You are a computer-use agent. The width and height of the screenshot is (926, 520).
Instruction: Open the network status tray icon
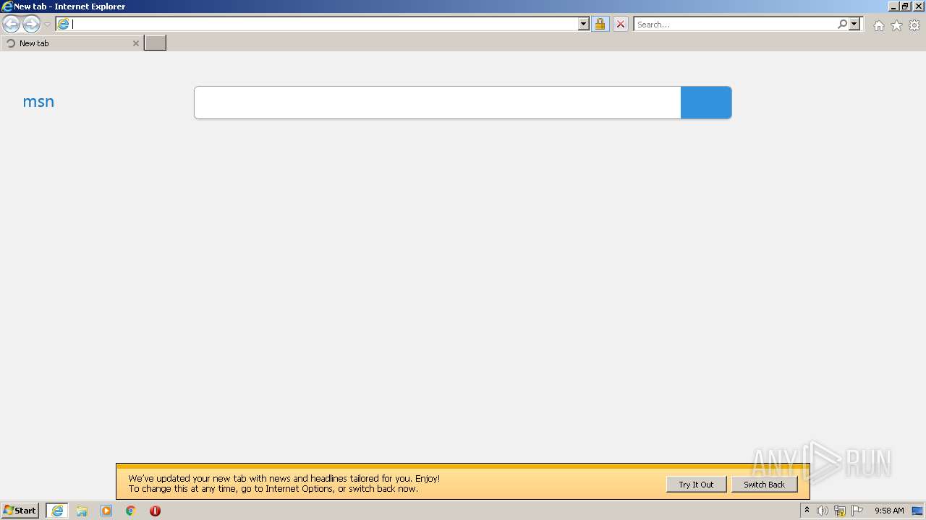[x=840, y=511]
